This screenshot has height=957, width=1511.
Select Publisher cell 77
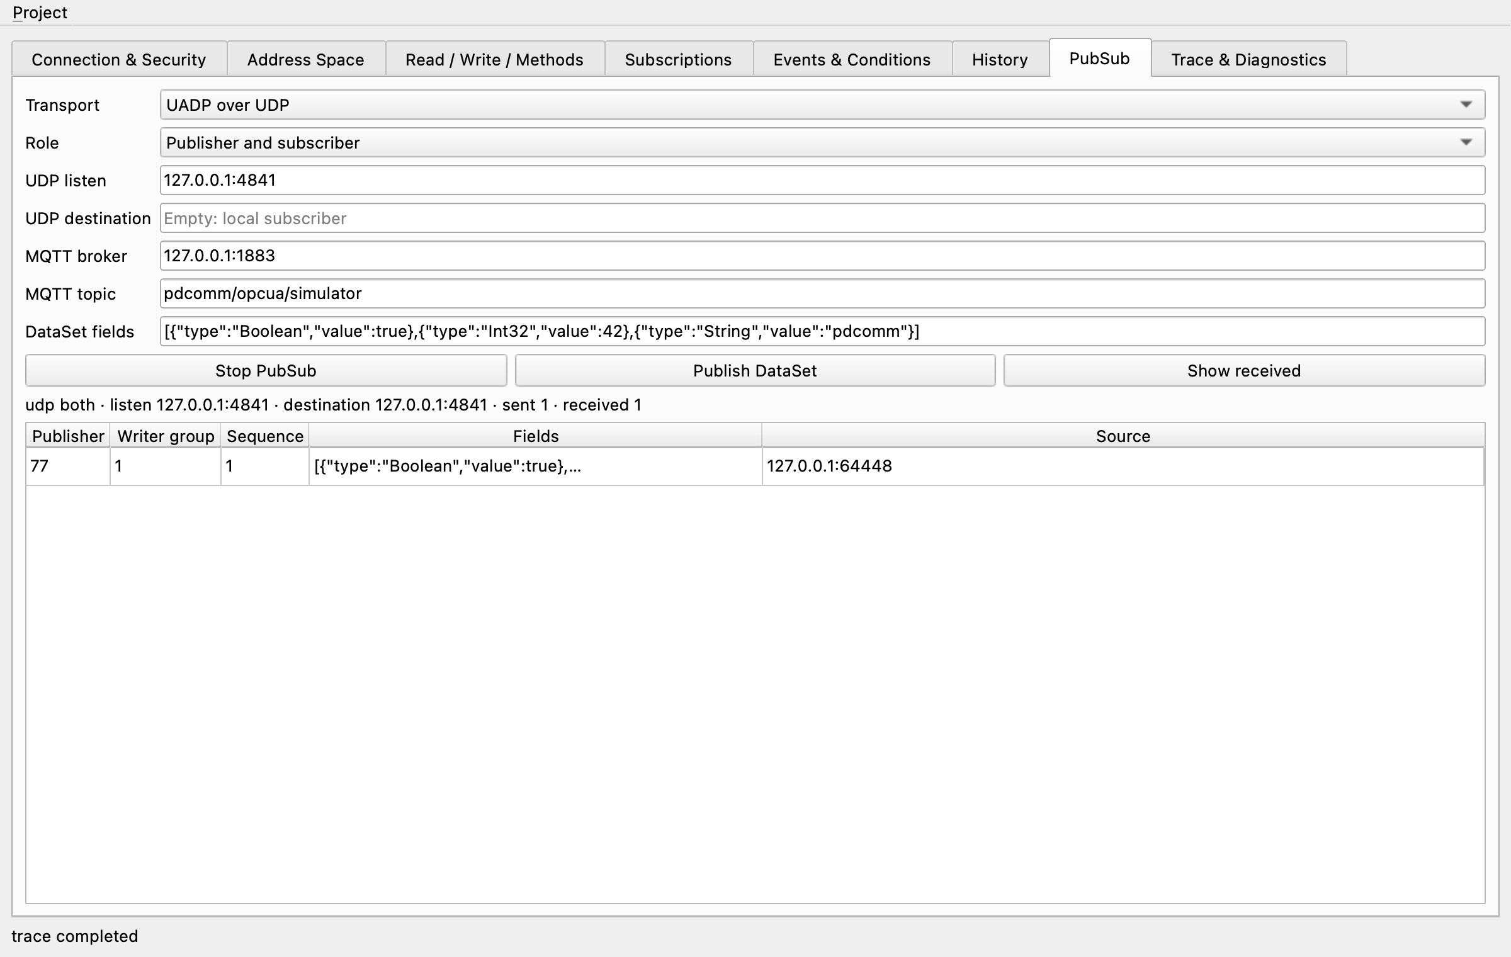[x=68, y=466]
